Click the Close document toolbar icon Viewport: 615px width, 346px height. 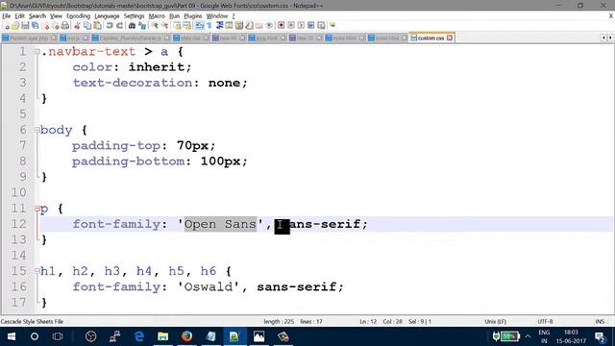coord(45,26)
